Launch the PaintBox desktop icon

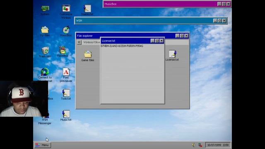click(x=63, y=51)
